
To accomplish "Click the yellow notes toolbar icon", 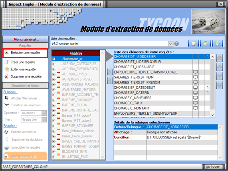I will point(217,44).
